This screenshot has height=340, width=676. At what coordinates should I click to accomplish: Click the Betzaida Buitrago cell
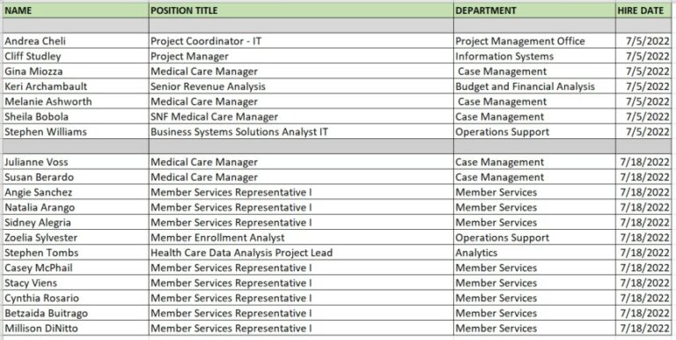click(x=76, y=313)
